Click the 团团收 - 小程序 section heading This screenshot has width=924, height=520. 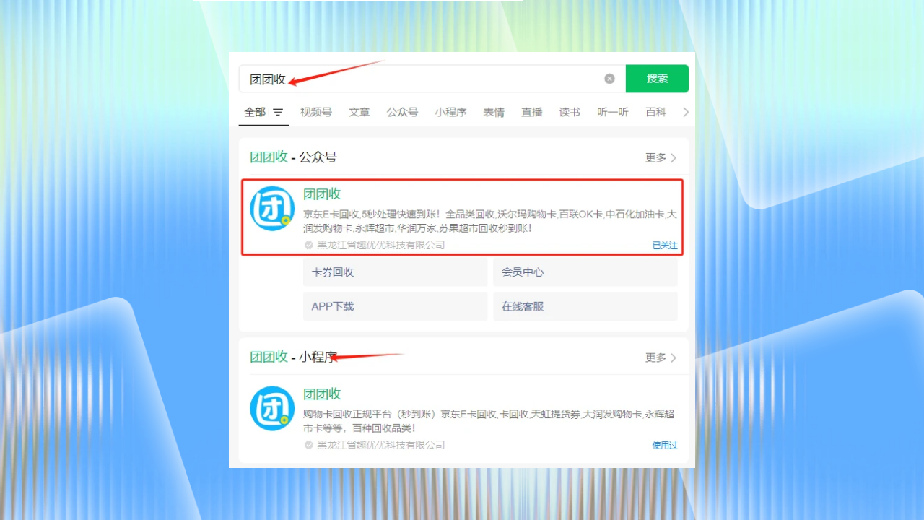coord(293,357)
